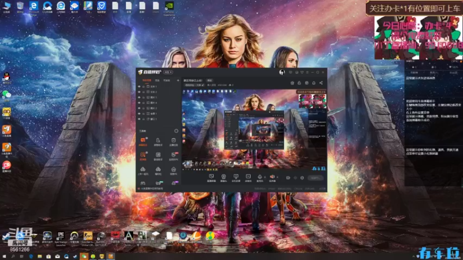The height and width of the screenshot is (260, 463).
Task: Open the Recycle Bin desktop icon
Action: 20,7
